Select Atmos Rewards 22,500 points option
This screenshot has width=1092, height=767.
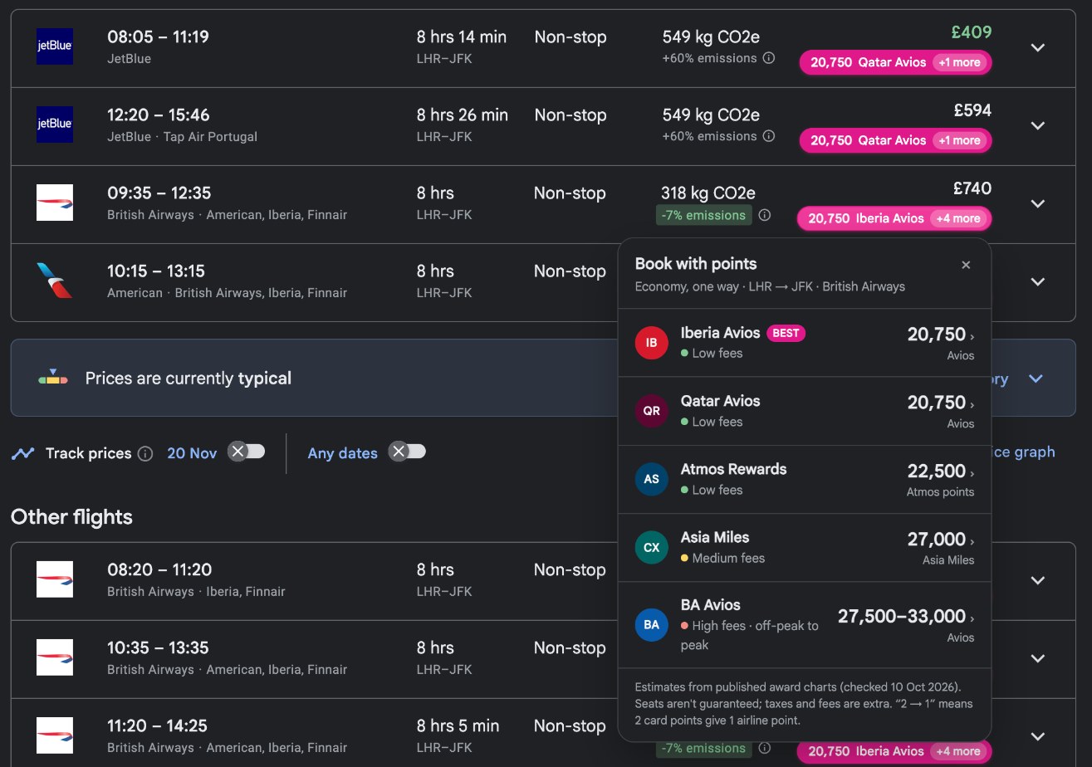coord(805,479)
